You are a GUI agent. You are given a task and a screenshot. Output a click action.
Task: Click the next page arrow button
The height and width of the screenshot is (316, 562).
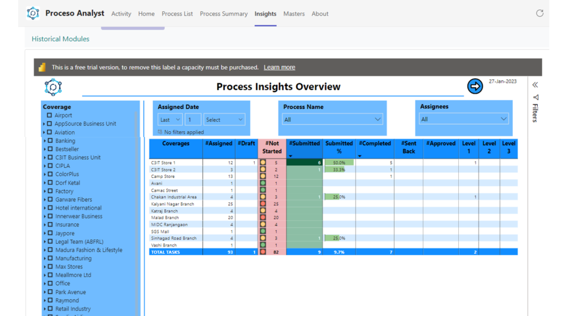click(x=475, y=86)
